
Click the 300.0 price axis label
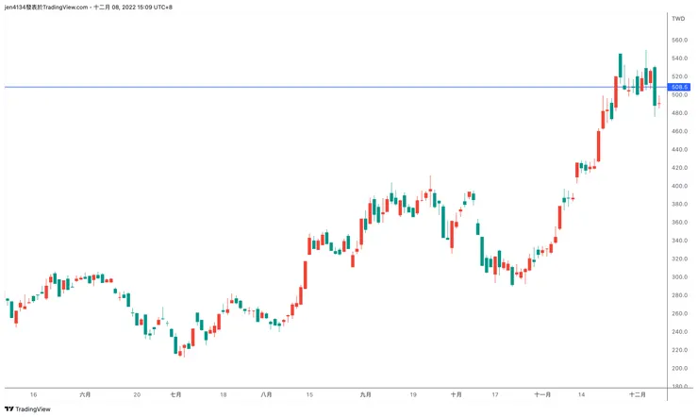point(680,276)
